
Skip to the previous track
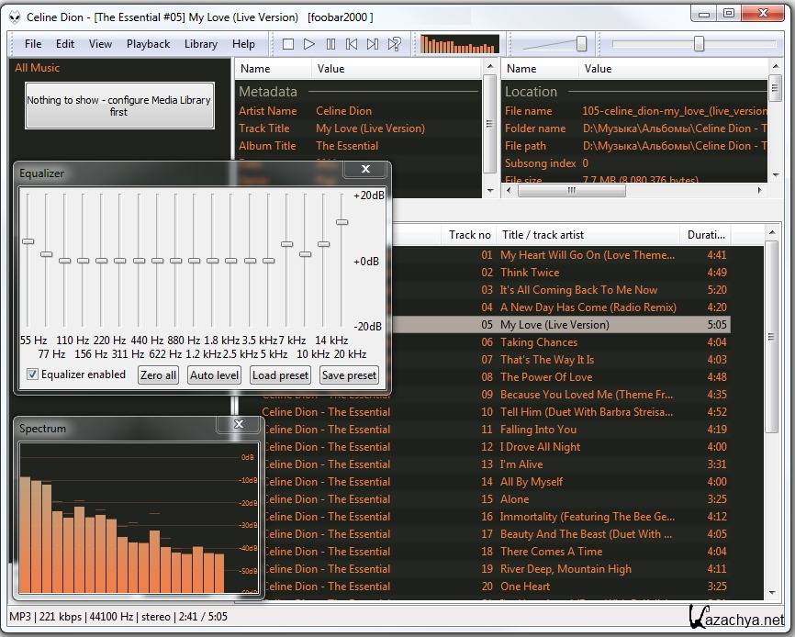tap(352, 44)
